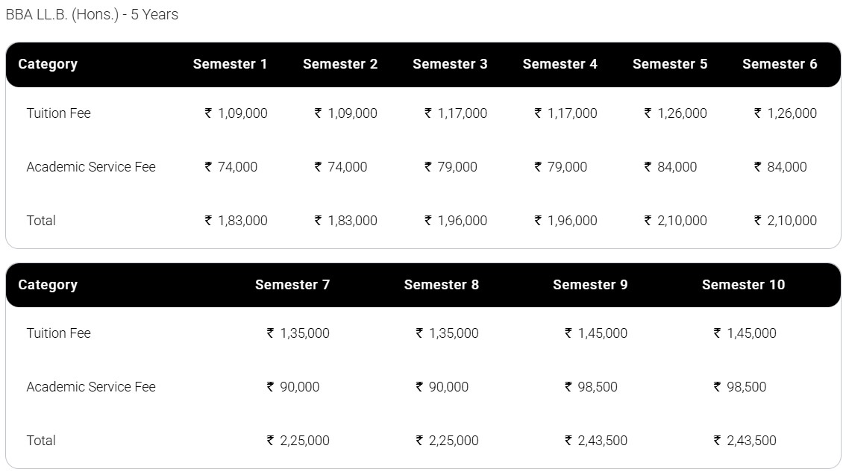Click Academic Service Fee label in second table

(91, 387)
